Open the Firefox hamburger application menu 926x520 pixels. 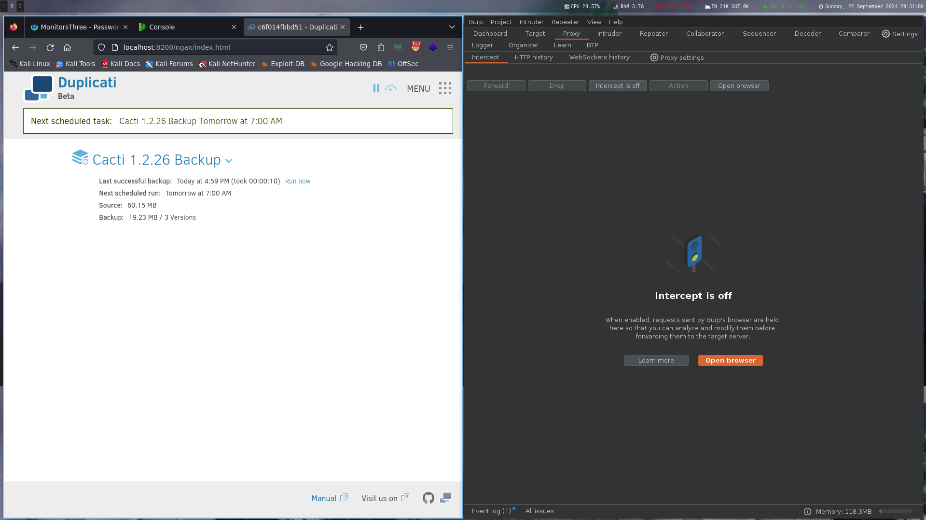(450, 47)
